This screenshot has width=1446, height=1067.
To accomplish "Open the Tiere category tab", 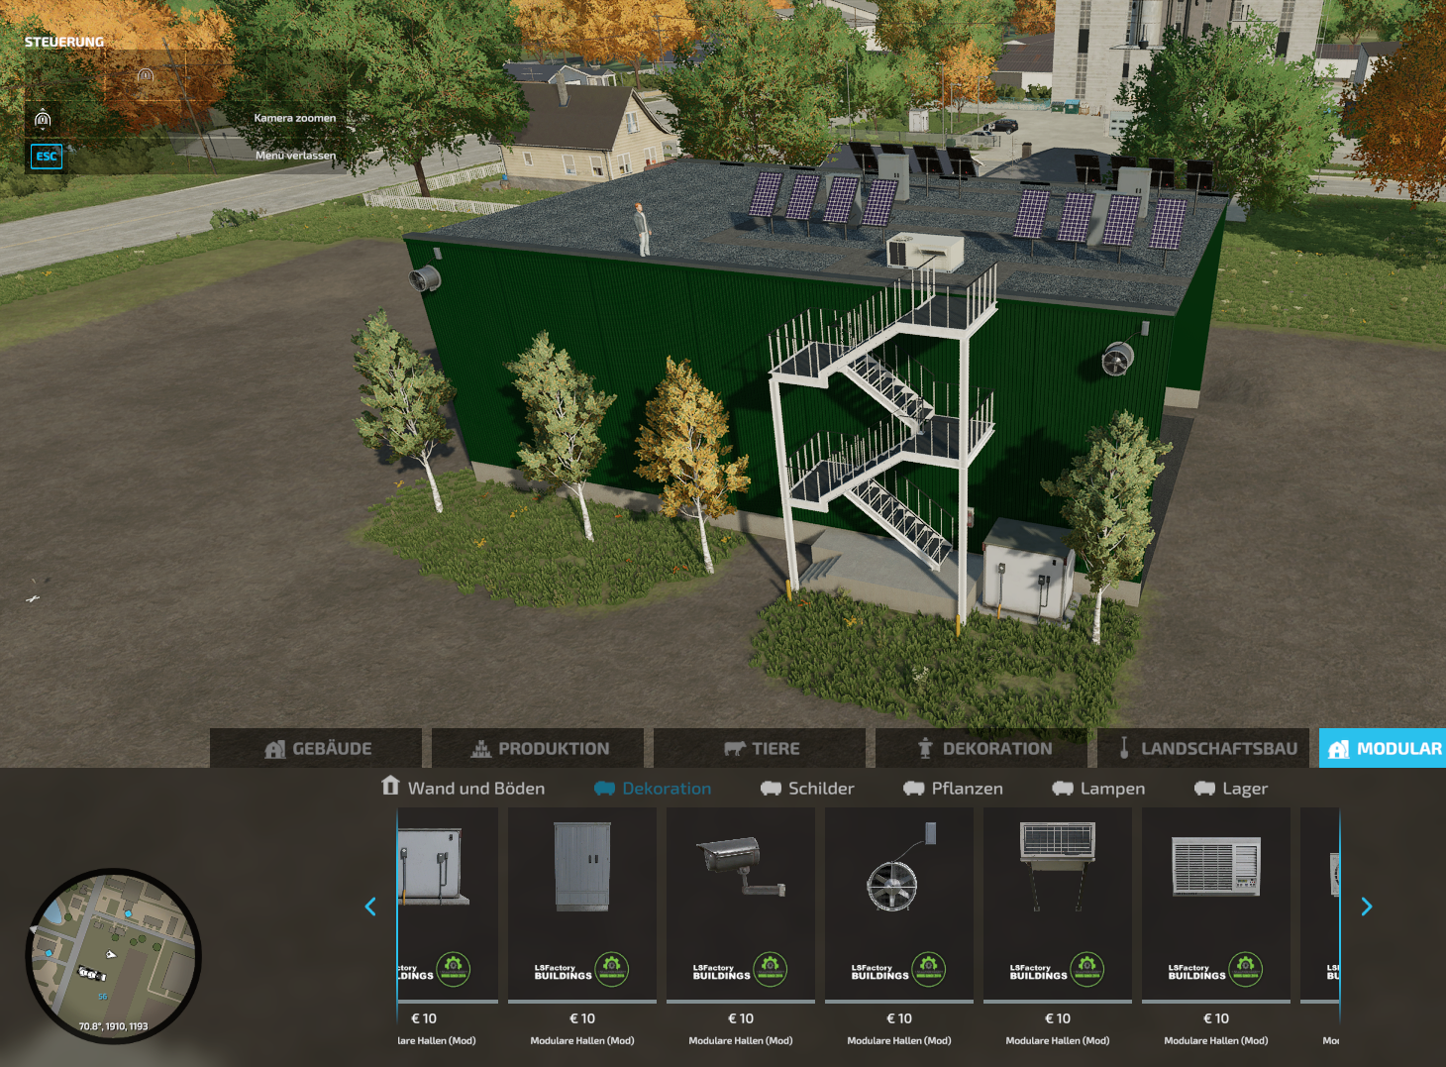I will tap(761, 749).
